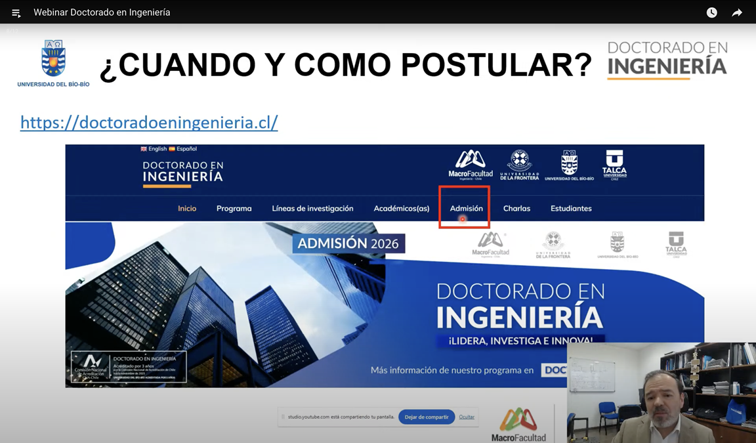The image size is (756, 443).
Task: Click the presenter webcam thumbnail
Action: tap(661, 392)
